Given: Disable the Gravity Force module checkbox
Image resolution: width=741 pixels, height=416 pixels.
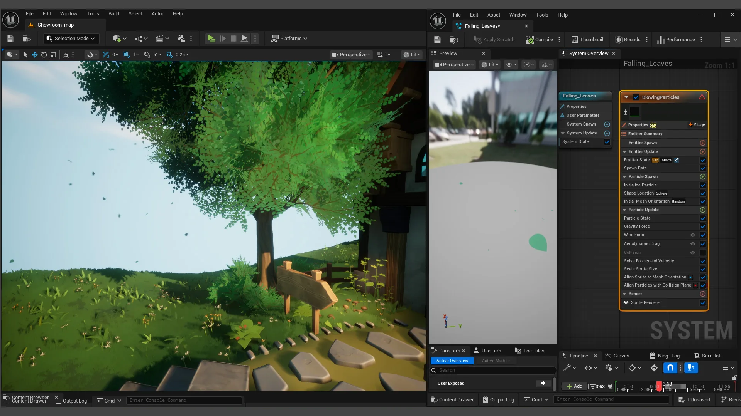Looking at the screenshot, I should click(x=703, y=226).
